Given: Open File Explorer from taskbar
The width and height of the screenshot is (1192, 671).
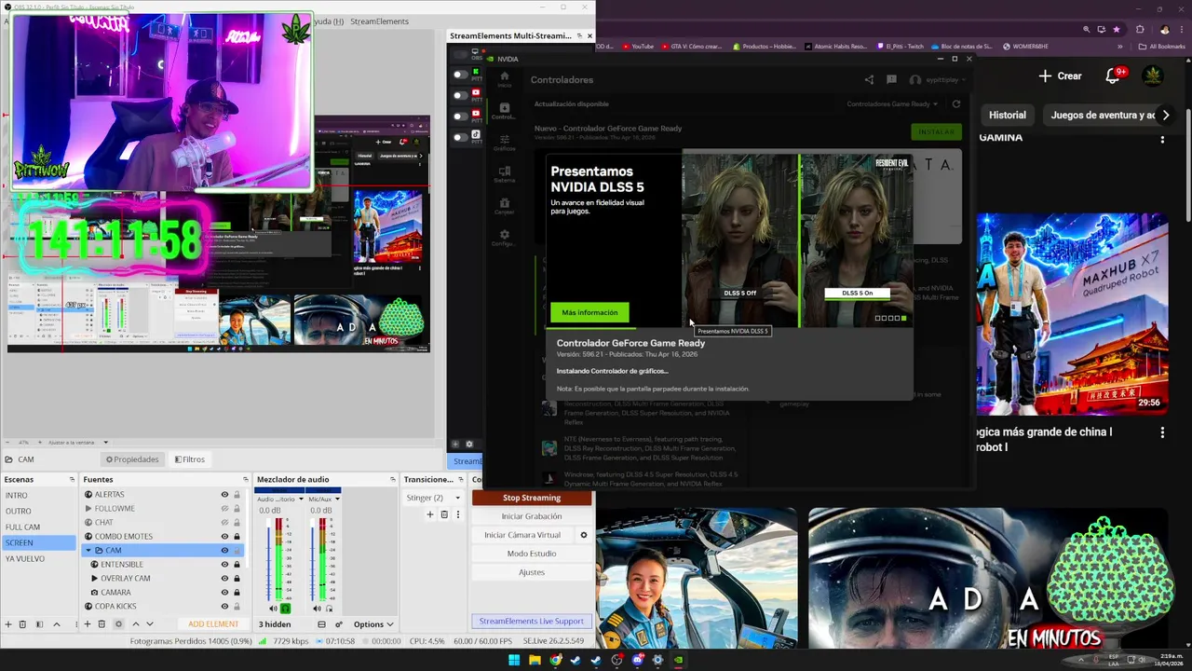Looking at the screenshot, I should [535, 660].
